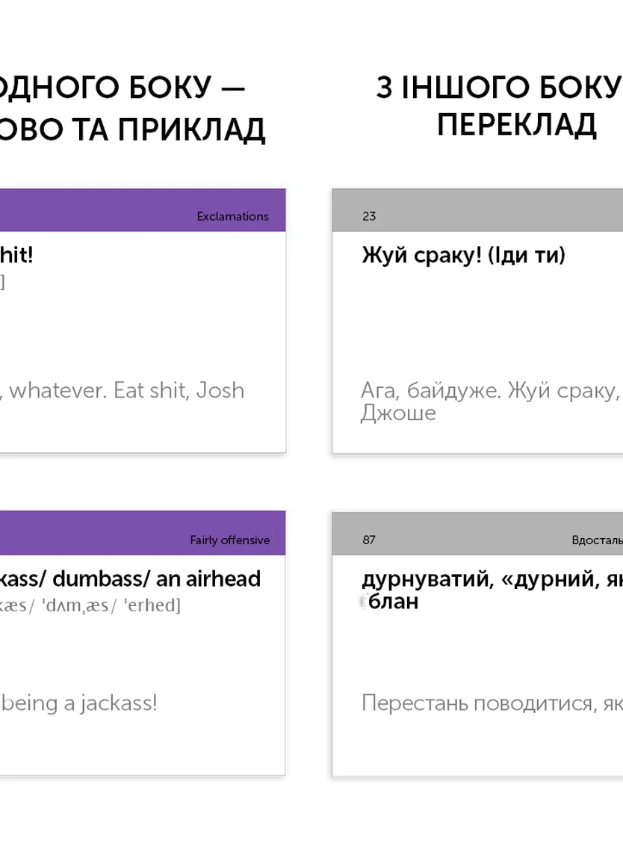Click the 'Fairly offensive' label
The image size is (623, 861).
[229, 540]
